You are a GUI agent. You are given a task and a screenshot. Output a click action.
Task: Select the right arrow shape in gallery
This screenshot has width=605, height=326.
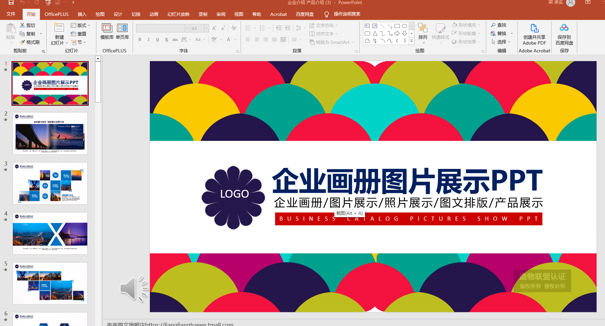(397, 33)
